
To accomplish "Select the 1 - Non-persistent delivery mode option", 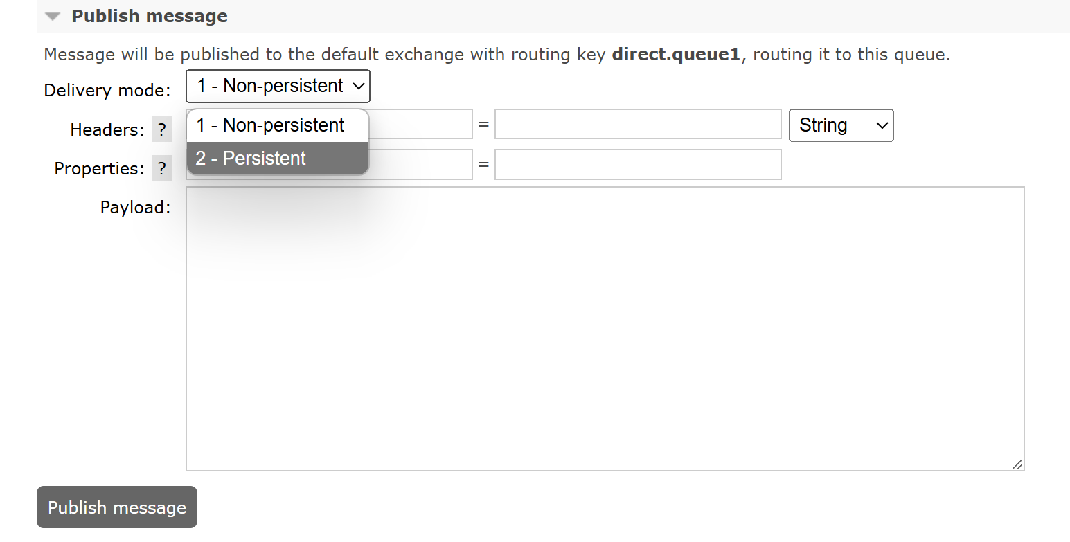I will 270,125.
